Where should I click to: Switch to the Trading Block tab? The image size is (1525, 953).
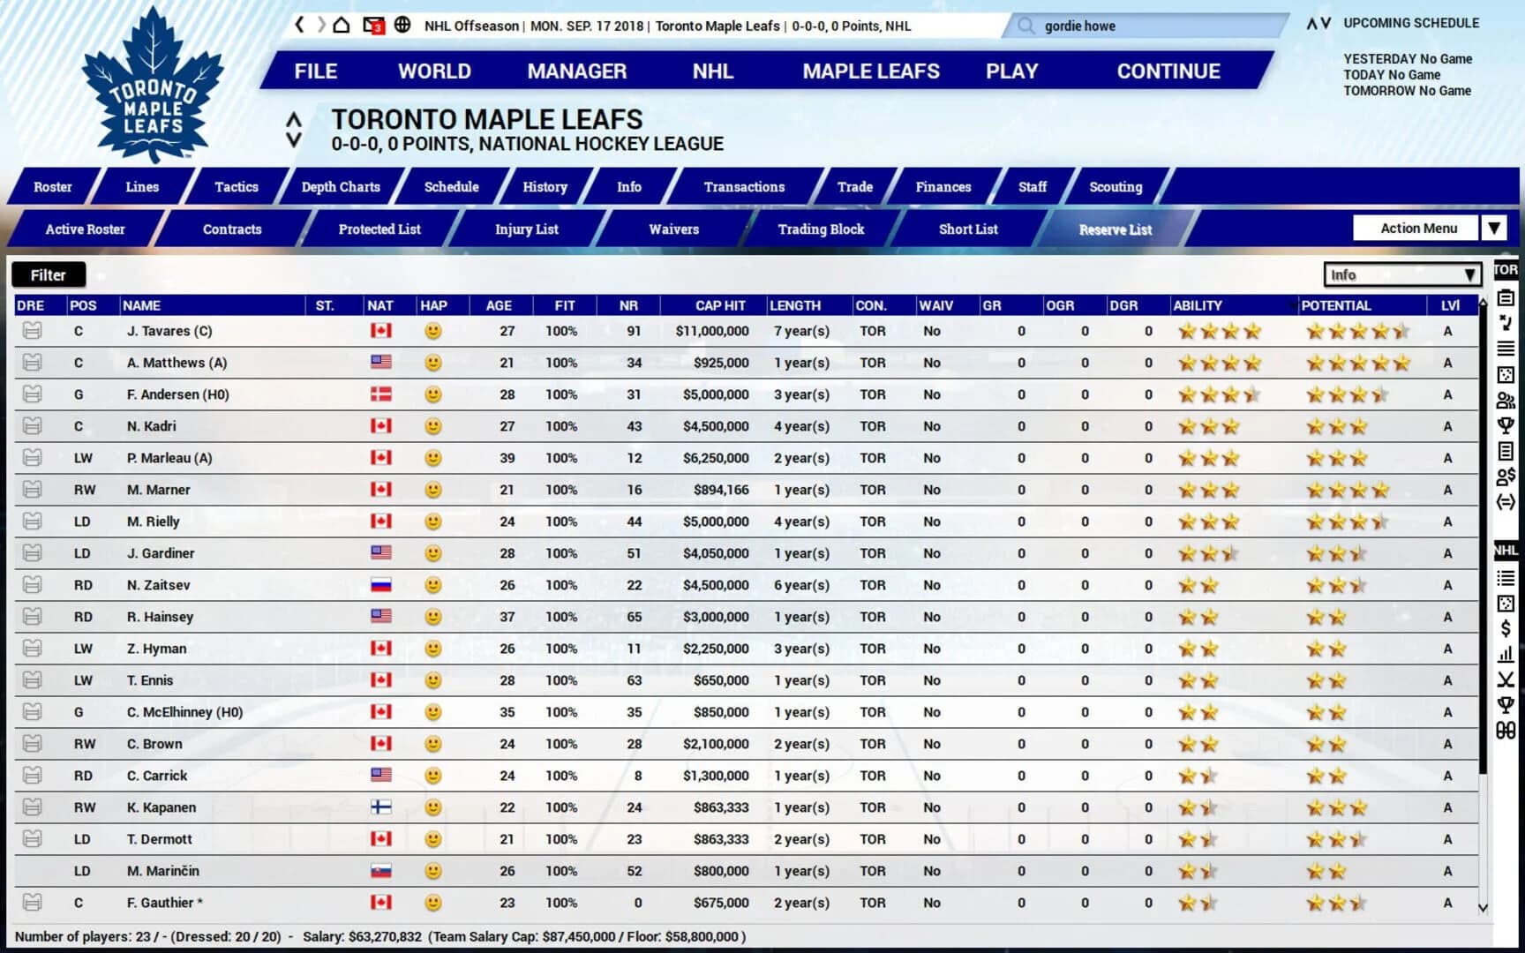(820, 229)
